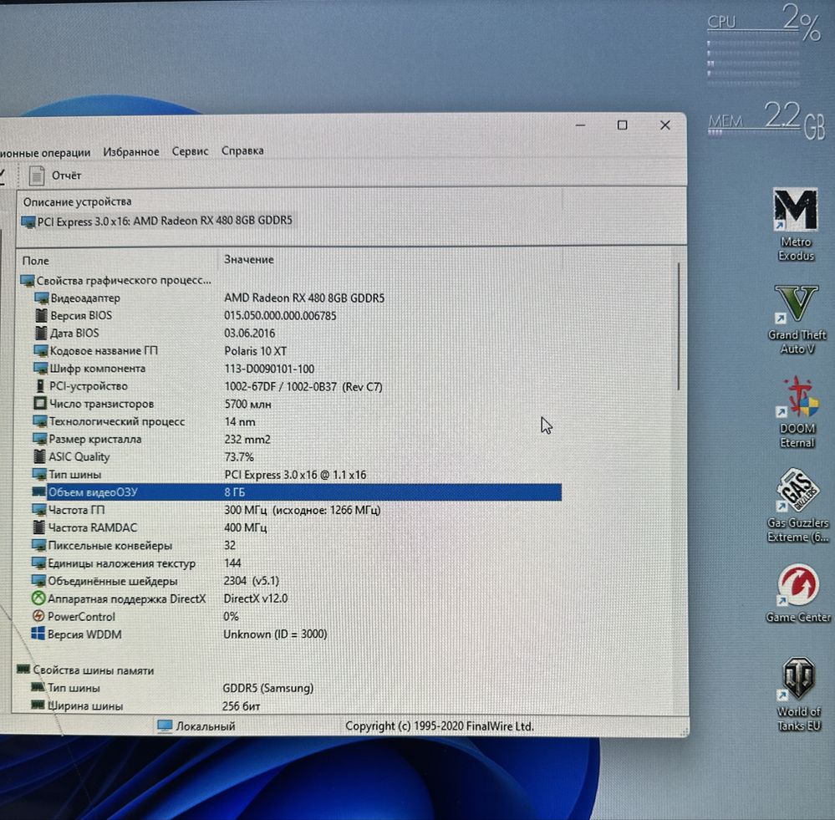835x820 pixels.
Task: Maximize the AIDA64 window
Action: 622,125
